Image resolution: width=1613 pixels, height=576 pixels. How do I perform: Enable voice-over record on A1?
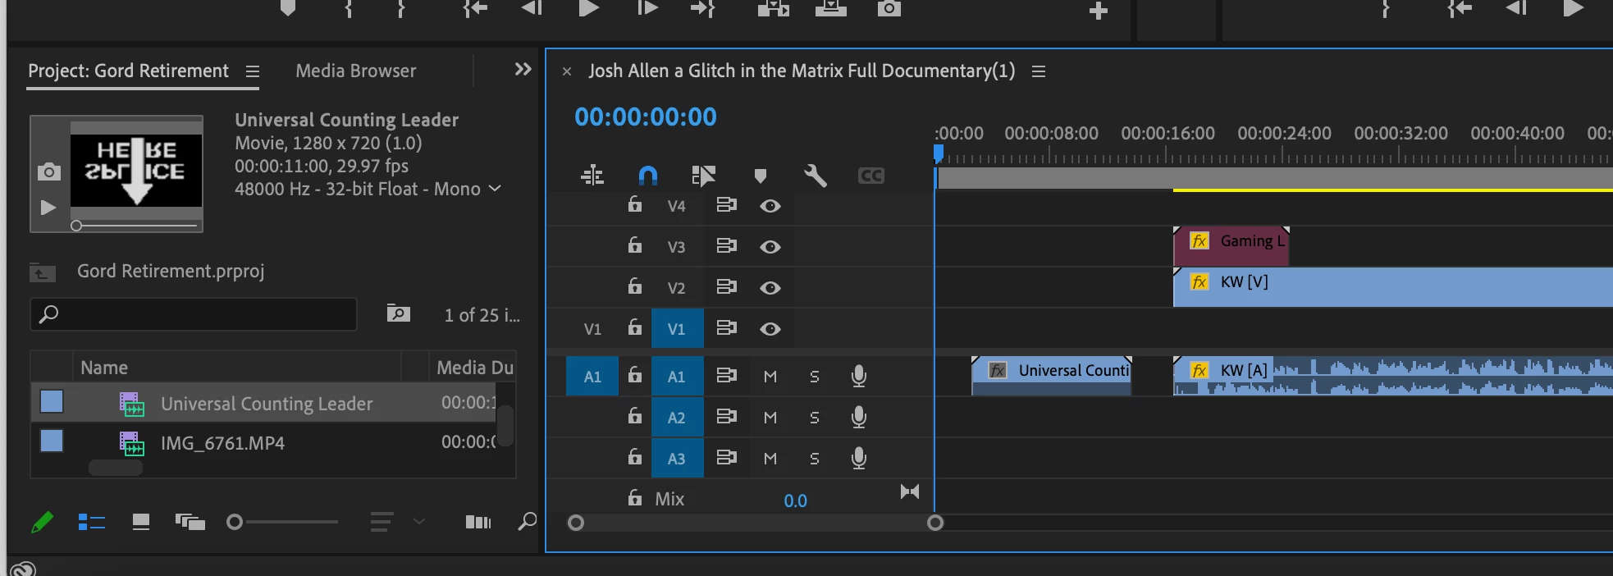tap(858, 376)
